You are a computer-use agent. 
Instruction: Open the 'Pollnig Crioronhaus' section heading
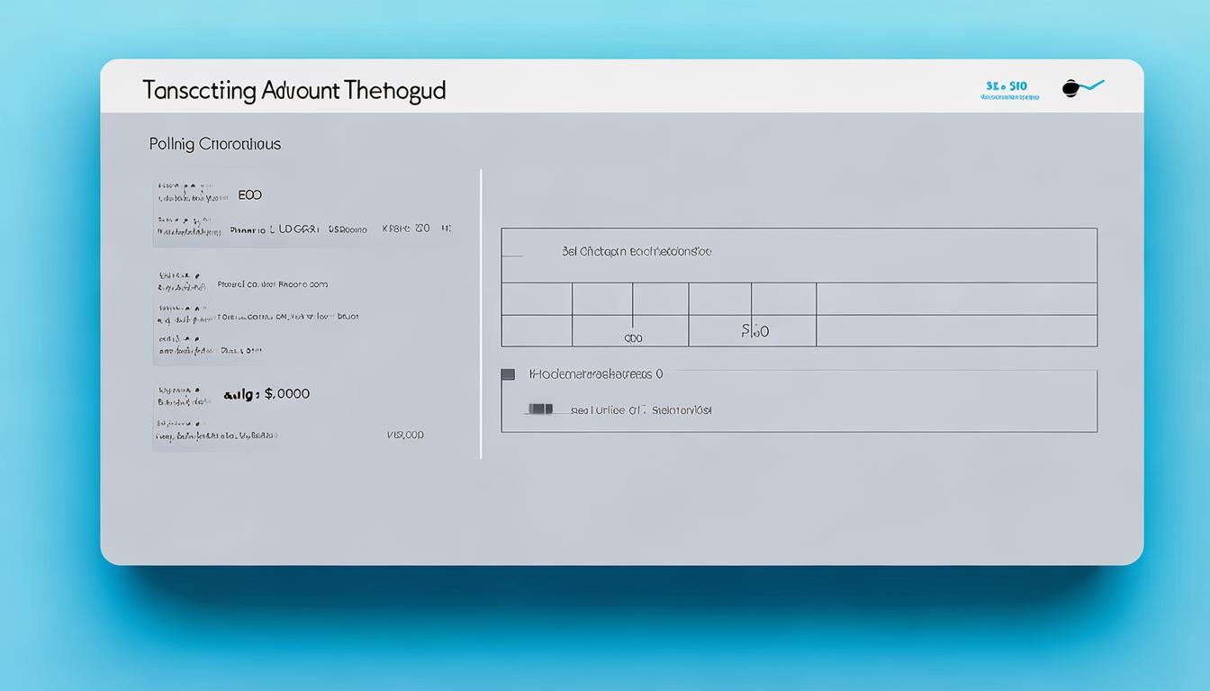click(214, 144)
